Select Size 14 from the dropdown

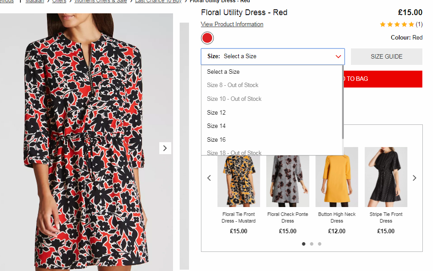[272, 126]
